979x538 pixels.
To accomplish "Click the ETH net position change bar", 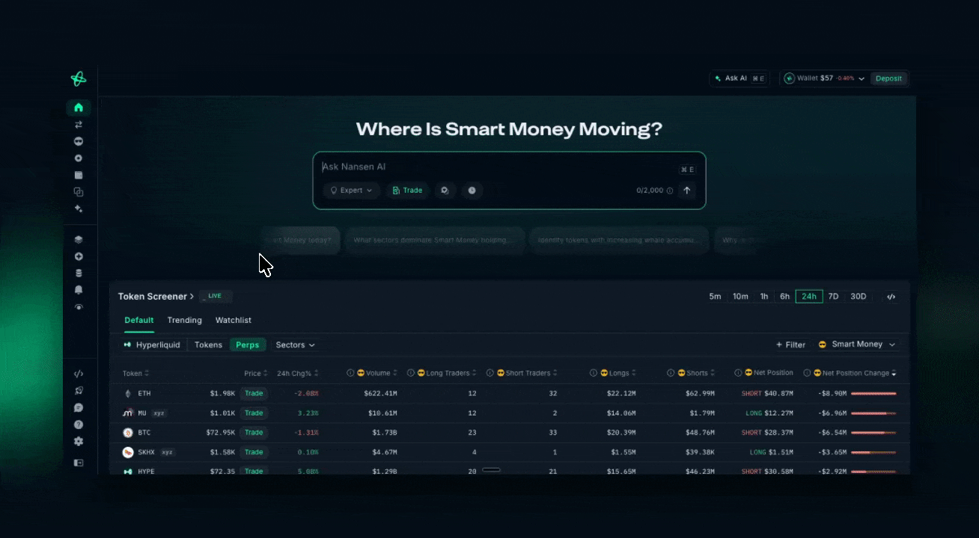I will 873,393.
